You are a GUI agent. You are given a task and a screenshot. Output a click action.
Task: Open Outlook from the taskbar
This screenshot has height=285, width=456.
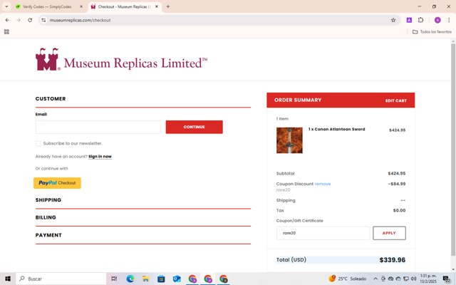(177, 279)
